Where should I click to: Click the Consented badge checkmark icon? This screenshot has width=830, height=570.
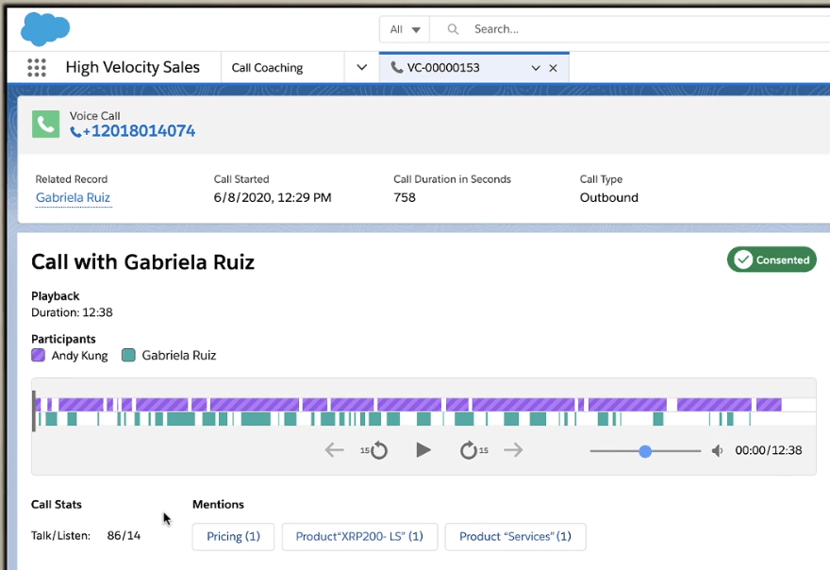pyautogui.click(x=743, y=260)
